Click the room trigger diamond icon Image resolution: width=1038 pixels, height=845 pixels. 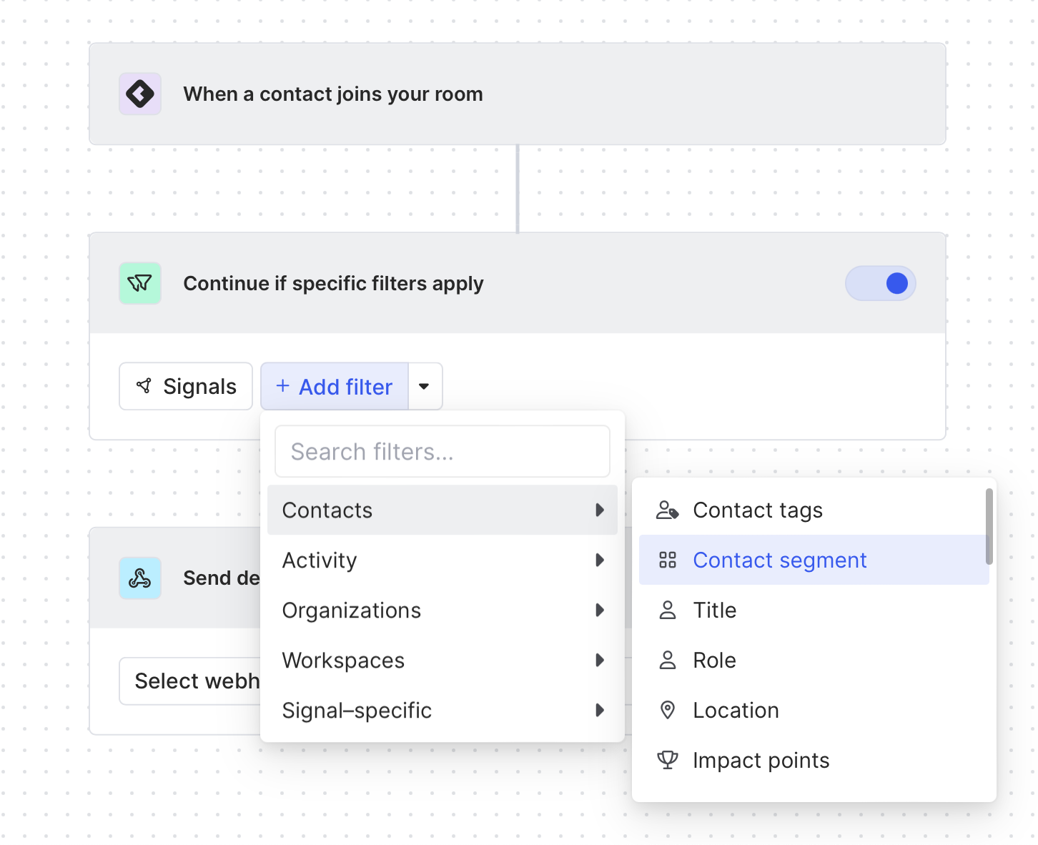point(140,94)
